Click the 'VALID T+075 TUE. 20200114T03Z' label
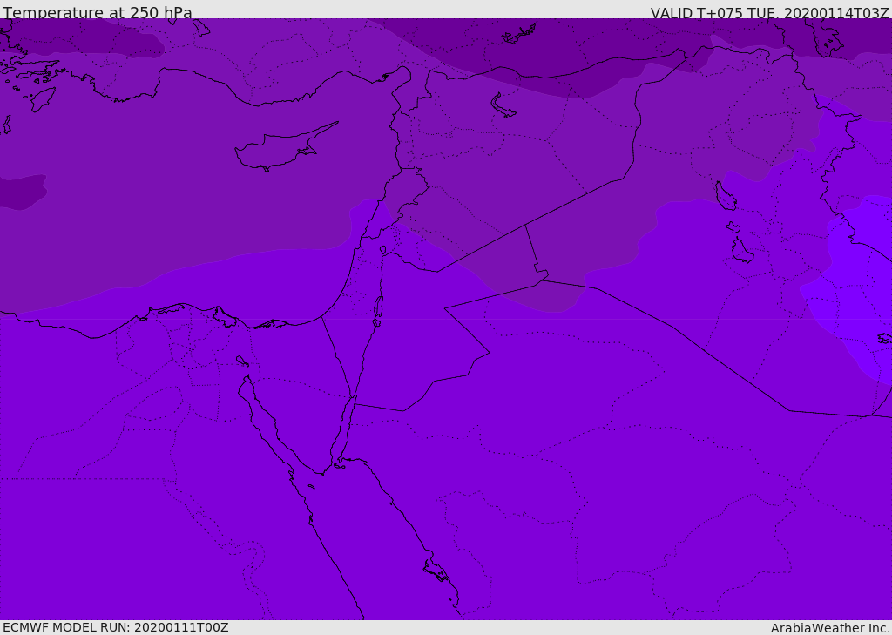The image size is (892, 635). (x=770, y=13)
